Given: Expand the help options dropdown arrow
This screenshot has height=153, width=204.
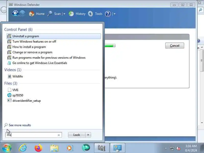Looking at the screenshot, I should pos(114,14).
